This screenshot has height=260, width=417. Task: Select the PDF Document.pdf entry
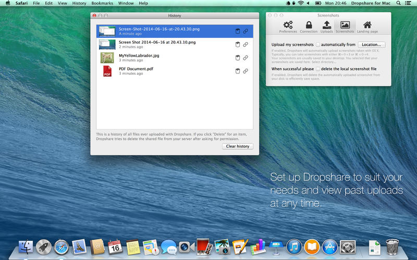[175, 71]
